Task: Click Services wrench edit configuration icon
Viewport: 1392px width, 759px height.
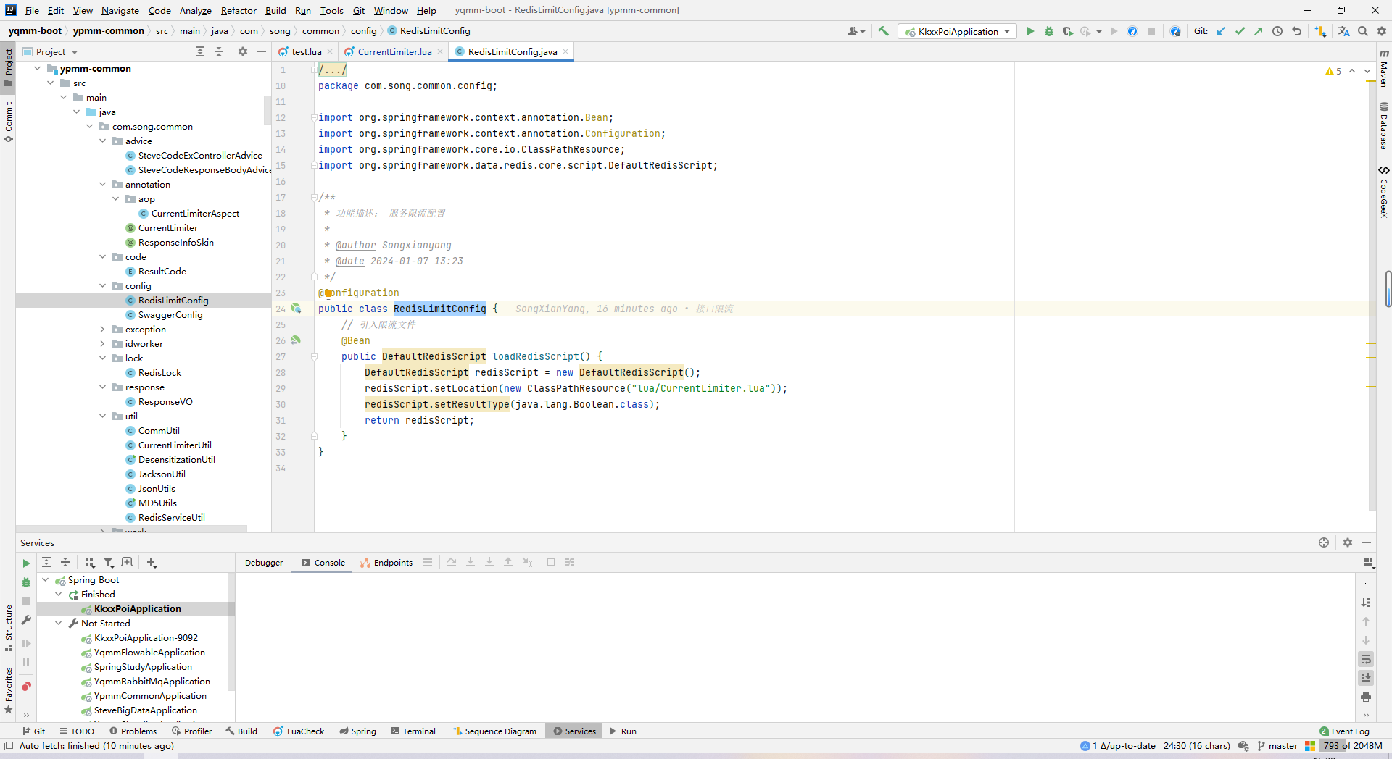Action: tap(26, 620)
